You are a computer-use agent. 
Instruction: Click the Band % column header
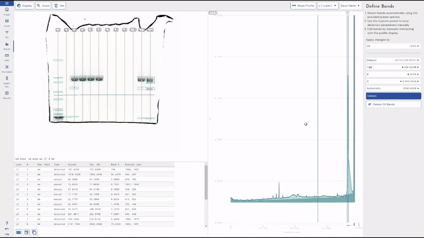115,164
